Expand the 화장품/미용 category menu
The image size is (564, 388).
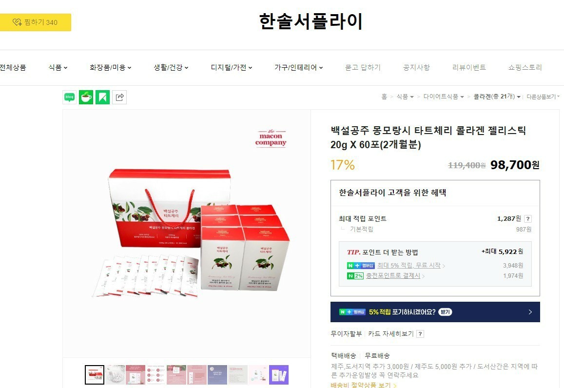point(111,67)
